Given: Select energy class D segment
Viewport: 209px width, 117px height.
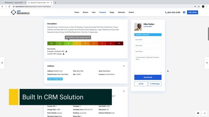Looking at the screenshot, I should pyautogui.click(x=85, y=43).
